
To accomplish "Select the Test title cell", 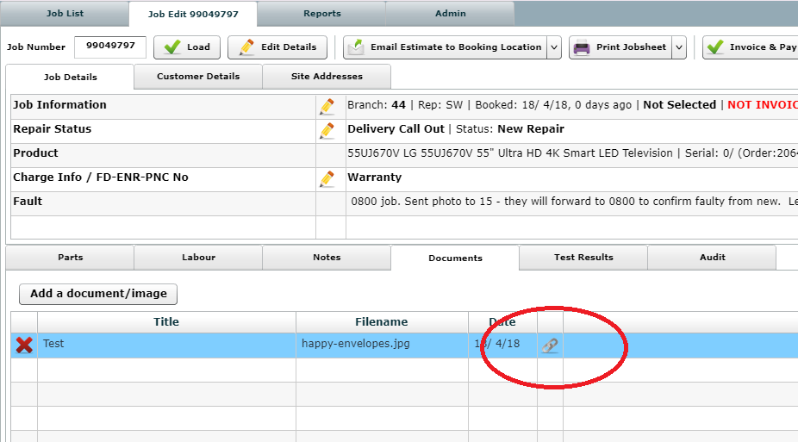I will tap(166, 346).
